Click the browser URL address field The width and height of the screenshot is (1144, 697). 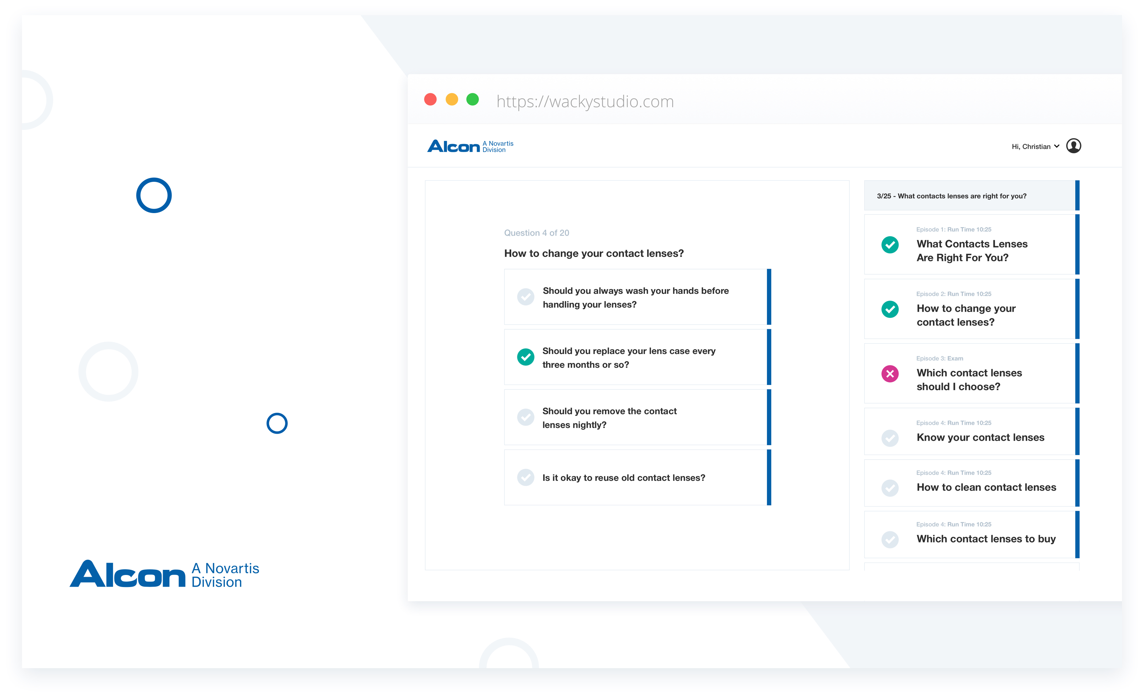(x=585, y=101)
